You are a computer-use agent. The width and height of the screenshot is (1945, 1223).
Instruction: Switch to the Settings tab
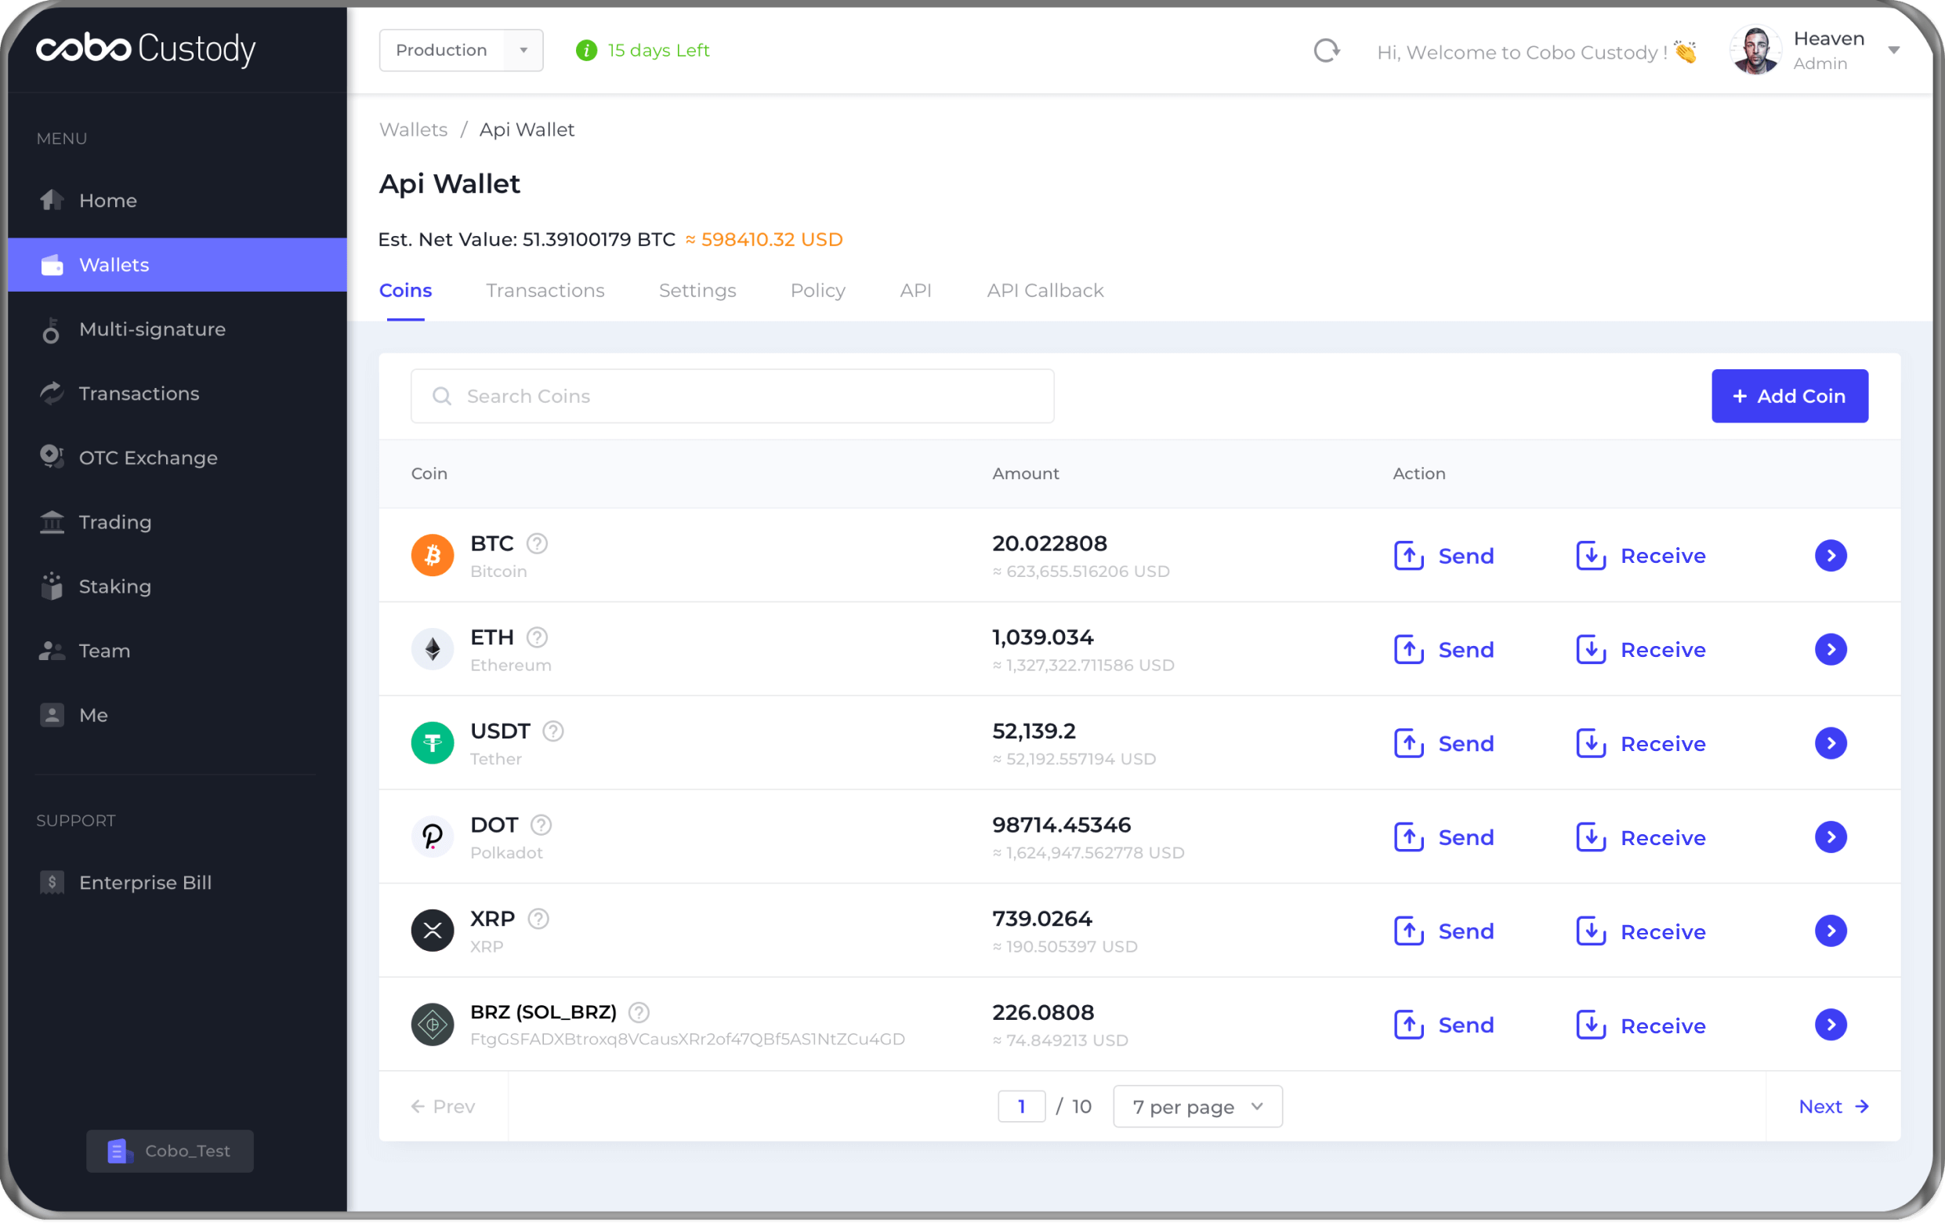pyautogui.click(x=698, y=290)
